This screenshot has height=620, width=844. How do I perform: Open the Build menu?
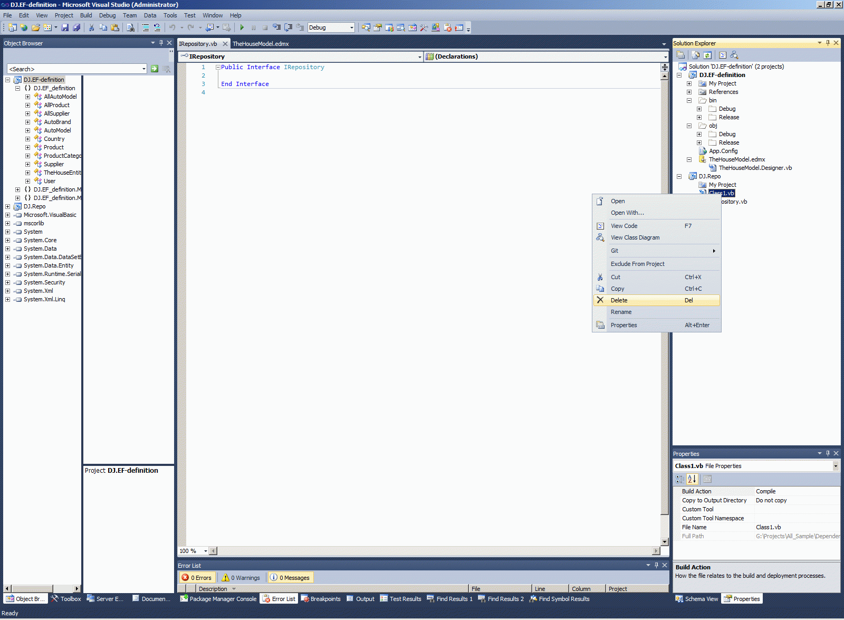86,15
